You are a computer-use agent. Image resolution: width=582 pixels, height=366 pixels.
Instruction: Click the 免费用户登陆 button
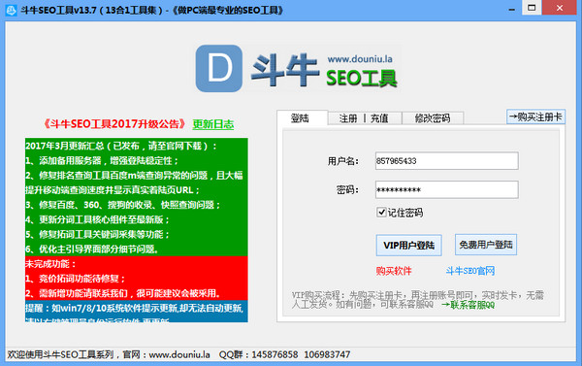tap(486, 245)
